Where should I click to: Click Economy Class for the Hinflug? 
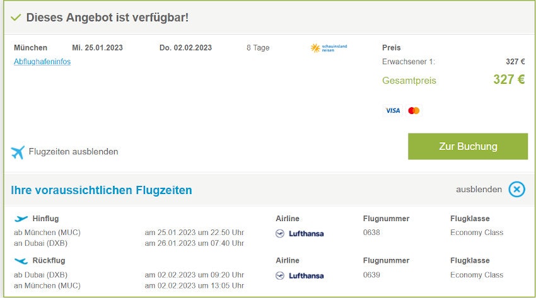tap(477, 232)
